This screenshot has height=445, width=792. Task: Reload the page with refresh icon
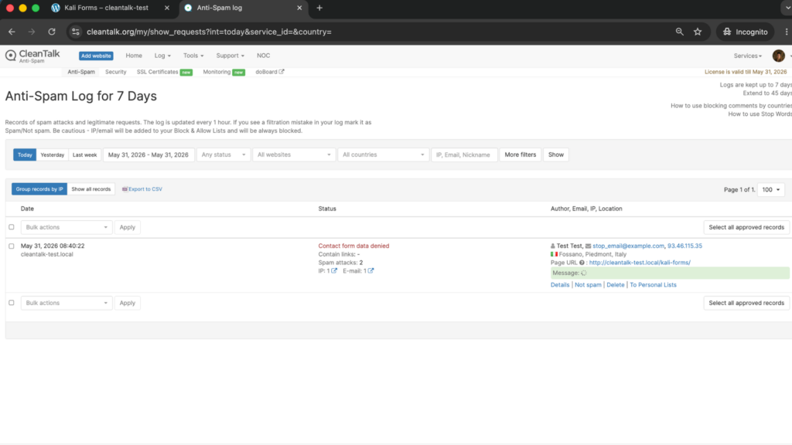pyautogui.click(x=52, y=32)
